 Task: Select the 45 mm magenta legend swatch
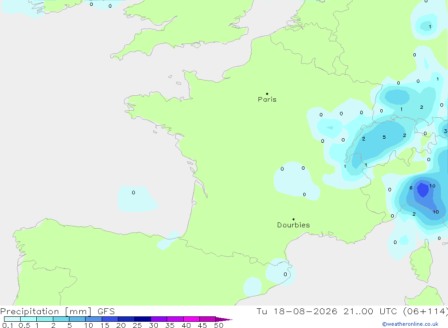207,319
